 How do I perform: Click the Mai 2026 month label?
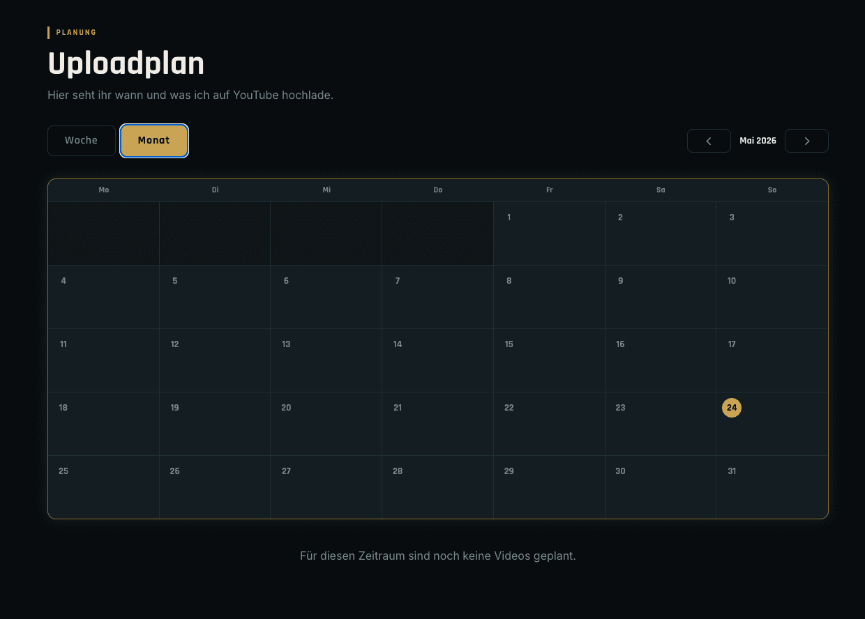[758, 141]
